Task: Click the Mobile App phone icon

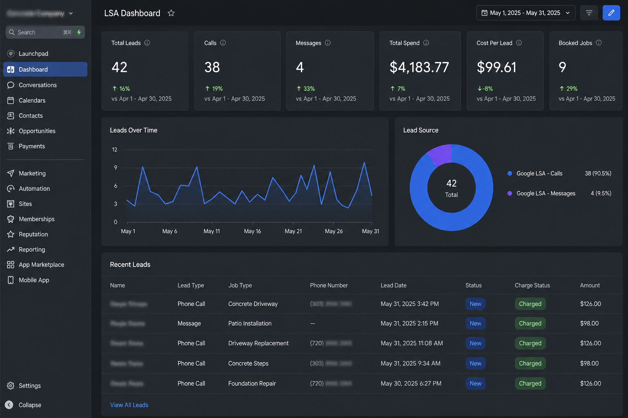Action: 11,280
